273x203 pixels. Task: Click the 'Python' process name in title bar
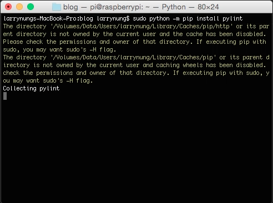point(174,7)
